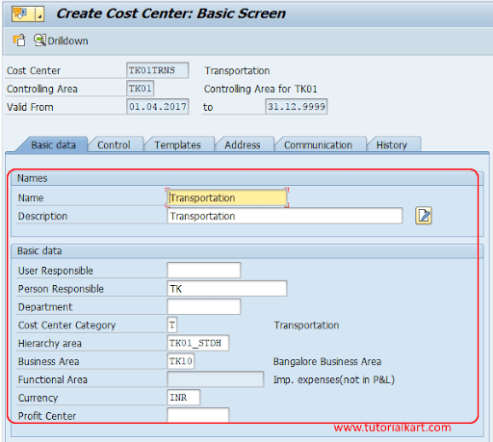Click the Name input field
This screenshot has height=442, width=493.
(227, 197)
